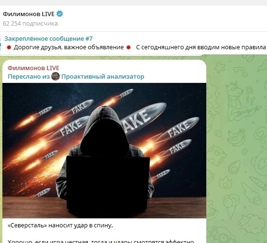267x243 pixels.
Task: Click second red circle emoji in pinned text
Action: pos(129,47)
